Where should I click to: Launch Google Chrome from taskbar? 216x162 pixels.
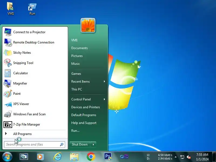tap(91, 157)
